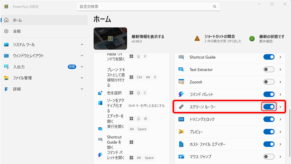Expand the 詳細 chevron
Image resolution: width=291 pixels, height=164 pixels.
[82, 89]
